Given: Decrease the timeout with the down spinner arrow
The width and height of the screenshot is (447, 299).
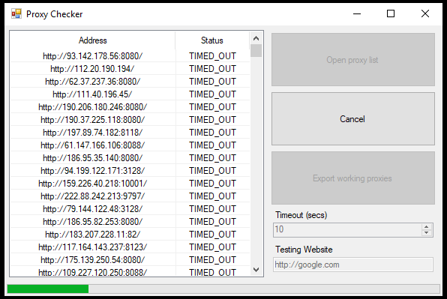Looking at the screenshot, I should [x=427, y=233].
